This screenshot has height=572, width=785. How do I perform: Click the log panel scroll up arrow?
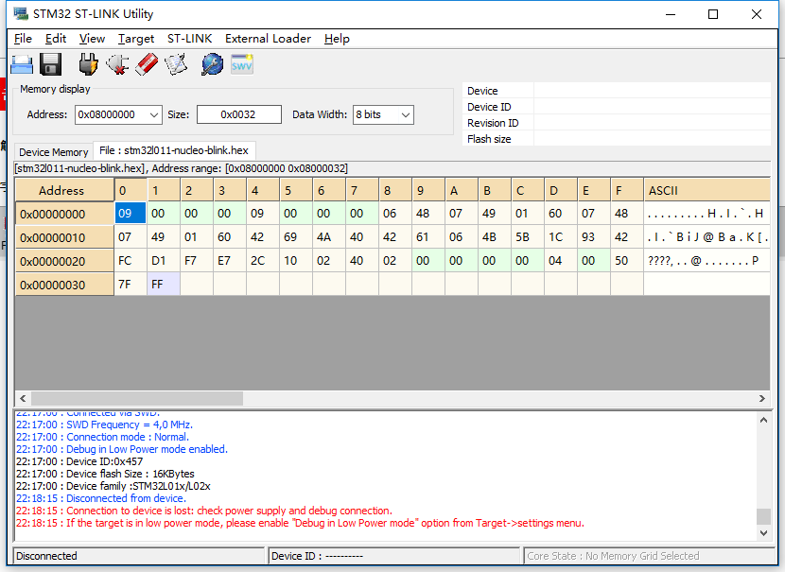[x=763, y=420]
